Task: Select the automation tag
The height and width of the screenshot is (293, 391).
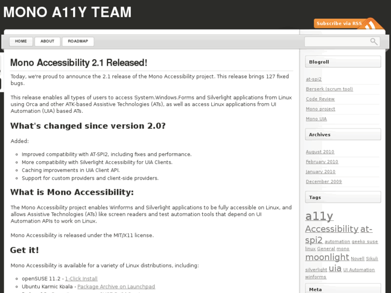Action: tap(337, 241)
